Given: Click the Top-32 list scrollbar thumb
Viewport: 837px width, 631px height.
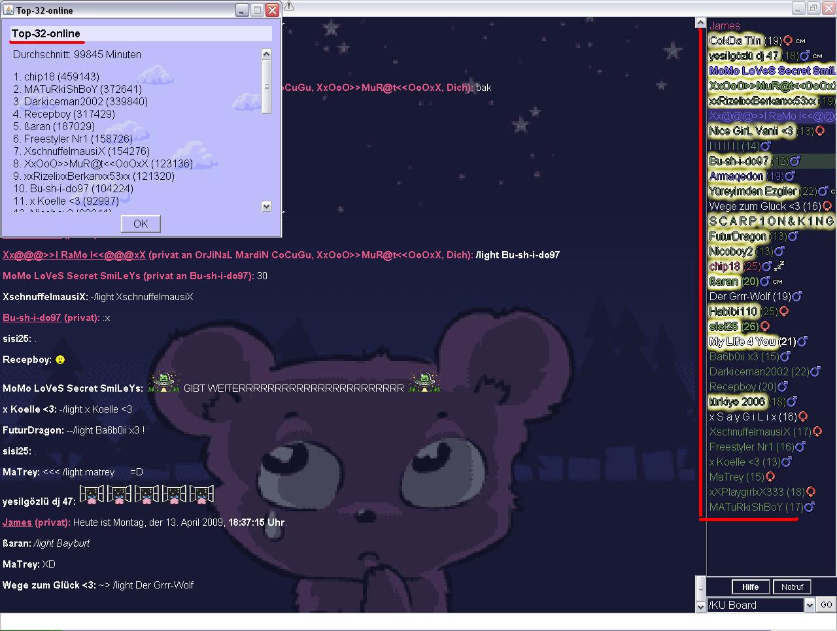Looking at the screenshot, I should 266,86.
